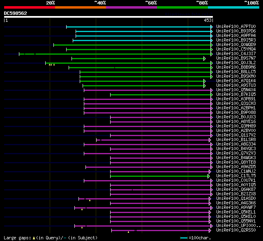The width and height of the screenshot is (263, 241).
Task: Select the UniRef100_B9I5R3 label
Action: pyautogui.click(x=236, y=40)
